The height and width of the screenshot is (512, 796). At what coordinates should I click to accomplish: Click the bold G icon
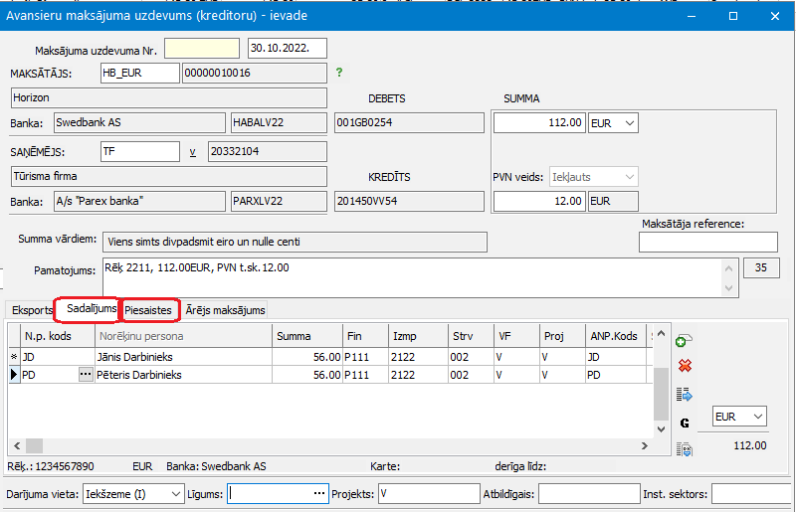point(684,423)
